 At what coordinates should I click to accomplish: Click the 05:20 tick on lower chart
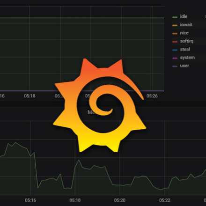tap(120, 200)
